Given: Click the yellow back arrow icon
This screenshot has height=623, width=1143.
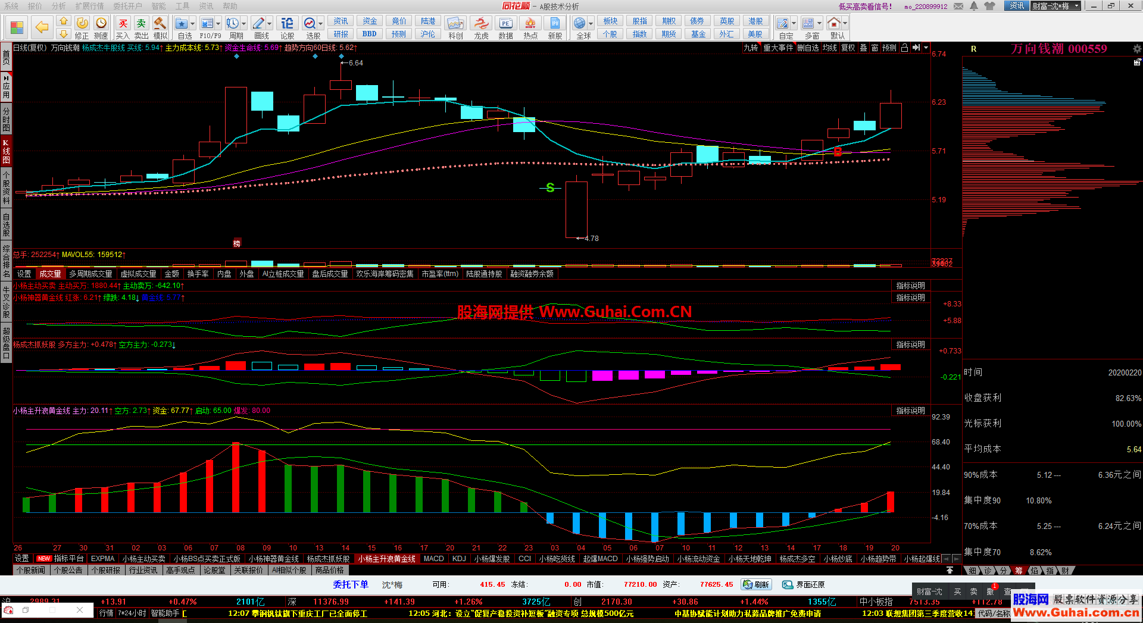Looking at the screenshot, I should pyautogui.click(x=42, y=27).
